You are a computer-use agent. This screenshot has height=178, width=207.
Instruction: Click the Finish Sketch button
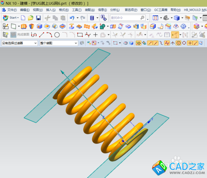tap(20, 34)
